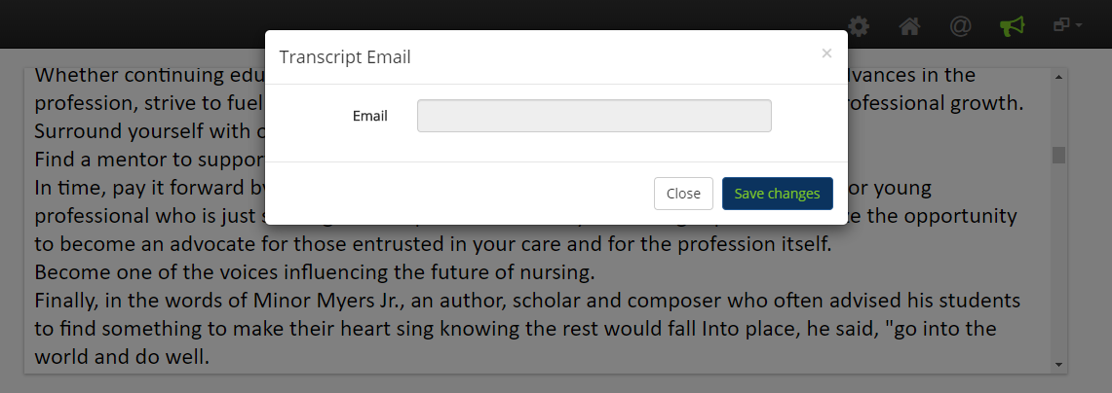The width and height of the screenshot is (1112, 393).
Task: Click the 'Finally, in the words of Minor Myers' line
Action: tap(527, 301)
